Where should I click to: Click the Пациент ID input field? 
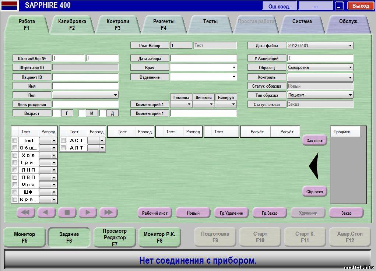85,77
